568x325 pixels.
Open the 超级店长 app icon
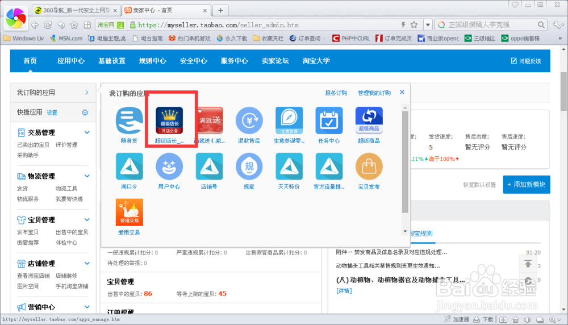pyautogui.click(x=169, y=120)
